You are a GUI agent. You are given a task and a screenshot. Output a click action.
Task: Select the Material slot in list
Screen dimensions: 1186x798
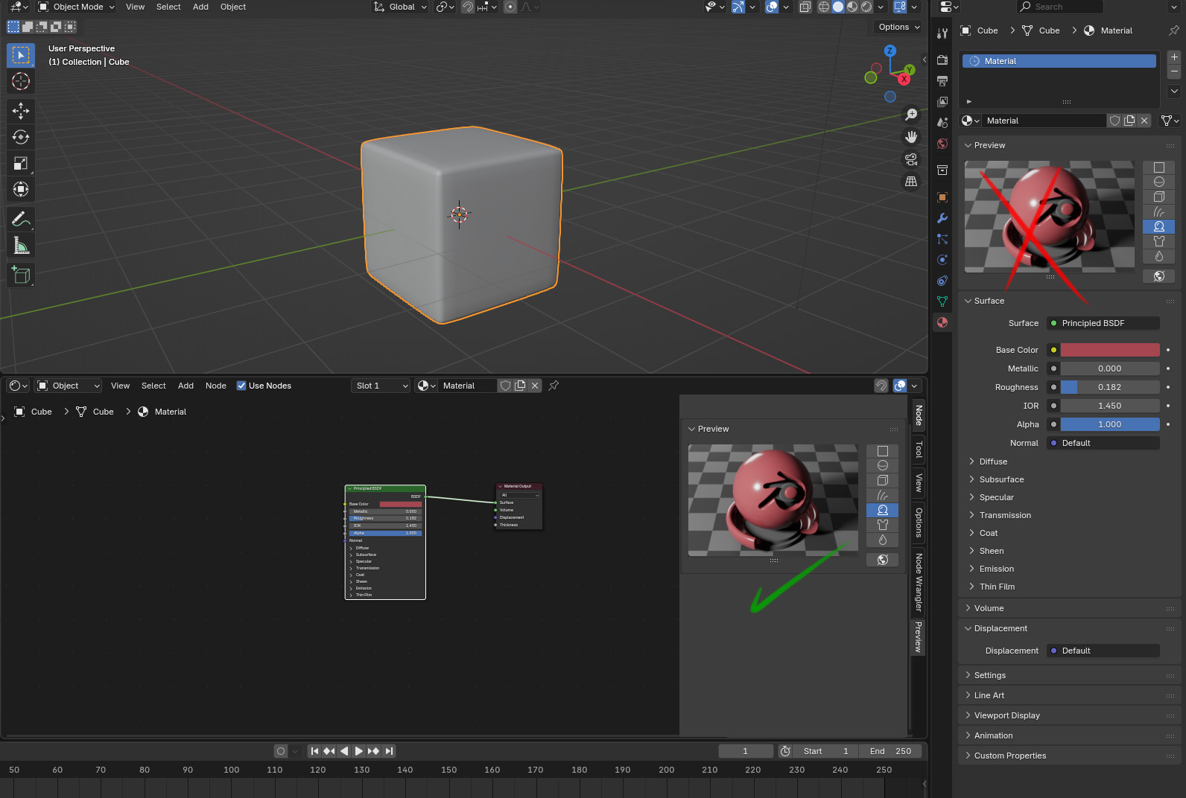tap(1059, 61)
